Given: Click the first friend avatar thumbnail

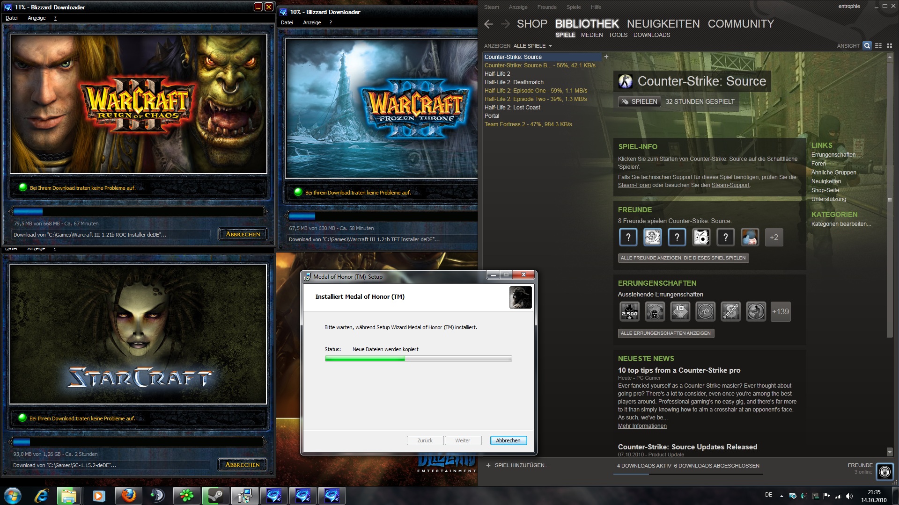Looking at the screenshot, I should click(628, 238).
